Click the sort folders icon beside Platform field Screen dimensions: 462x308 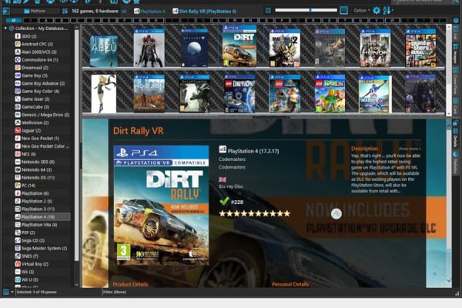[65, 12]
